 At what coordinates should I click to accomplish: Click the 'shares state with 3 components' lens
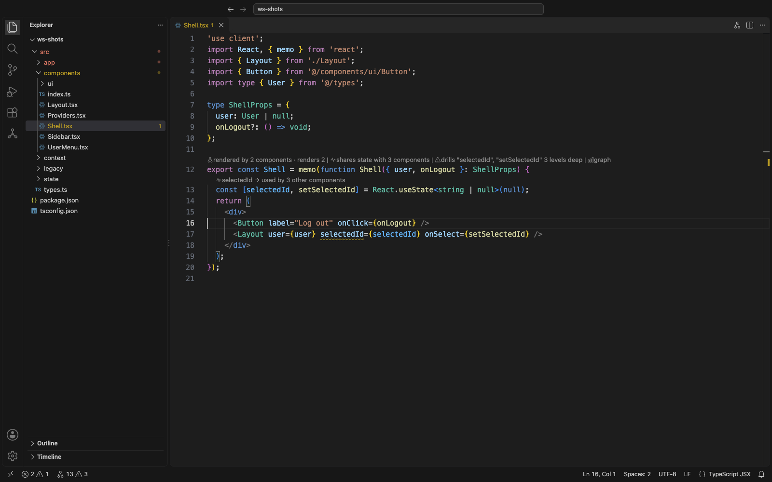[x=380, y=160]
